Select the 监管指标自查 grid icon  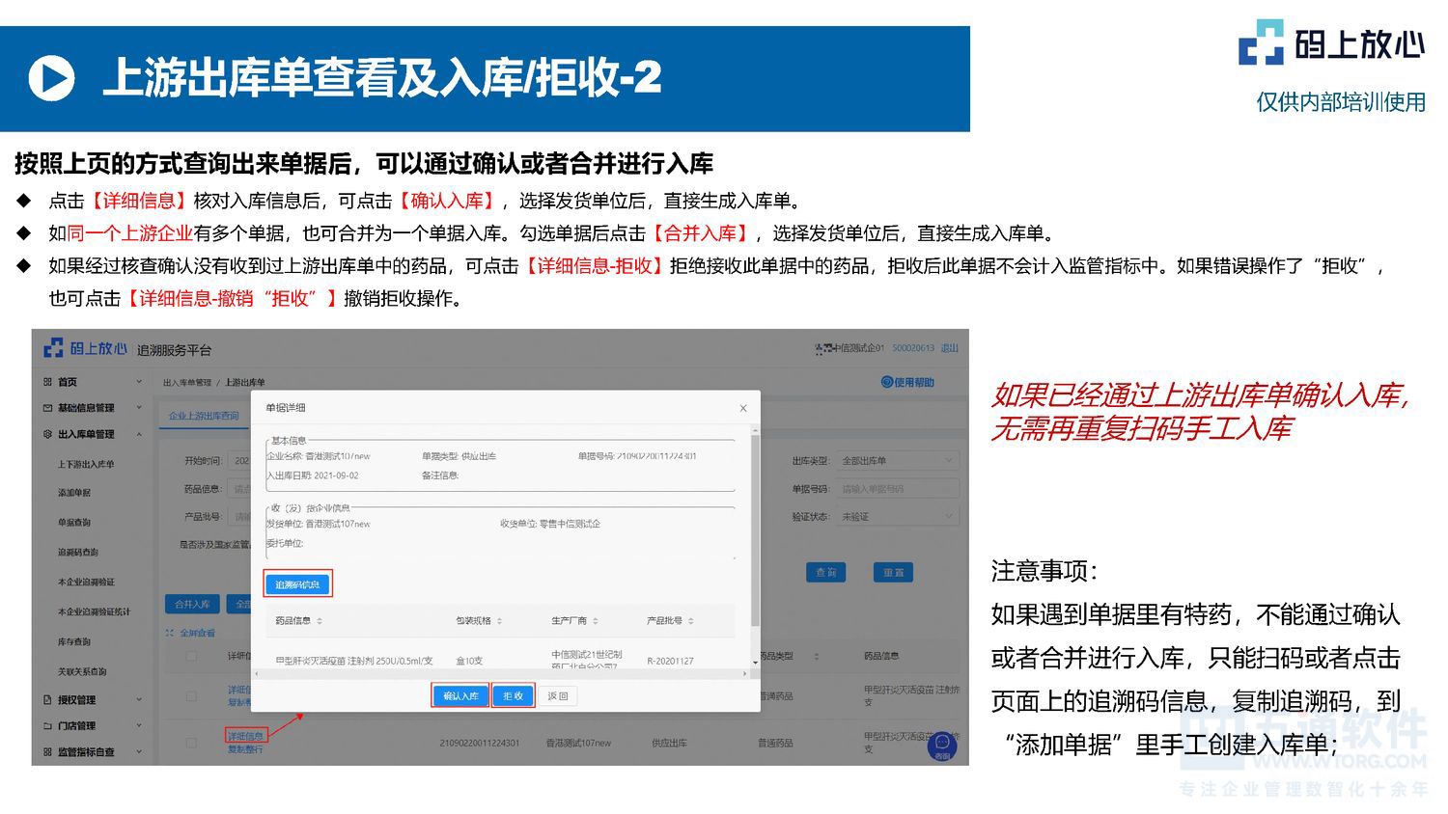point(47,751)
